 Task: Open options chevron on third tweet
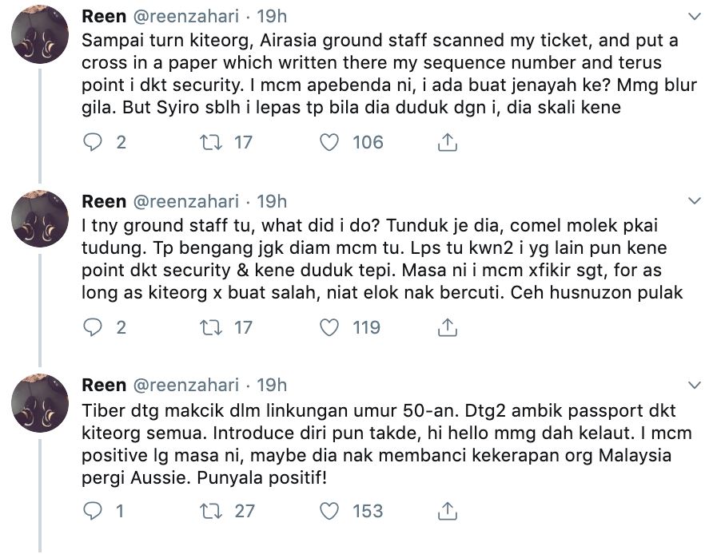694,386
